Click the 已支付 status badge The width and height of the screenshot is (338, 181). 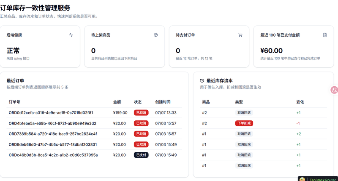[141, 155]
